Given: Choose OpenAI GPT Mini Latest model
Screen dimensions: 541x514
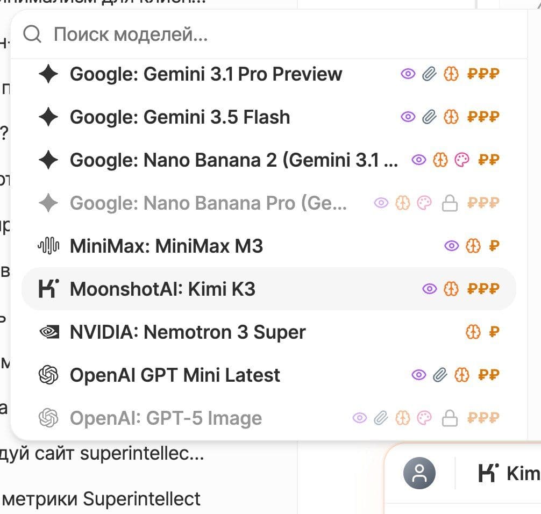Looking at the screenshot, I should (x=269, y=375).
